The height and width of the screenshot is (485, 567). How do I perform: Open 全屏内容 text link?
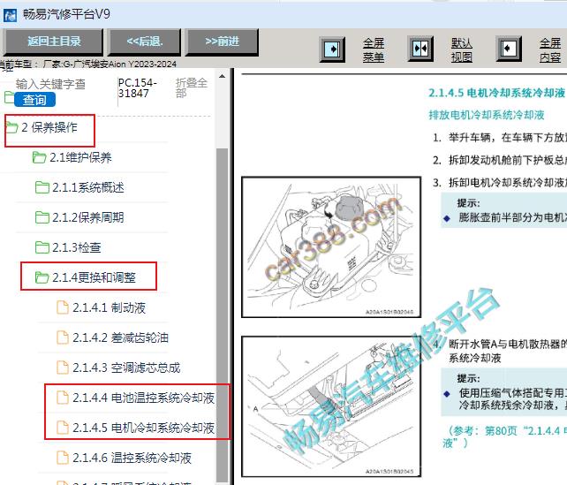tap(550, 49)
